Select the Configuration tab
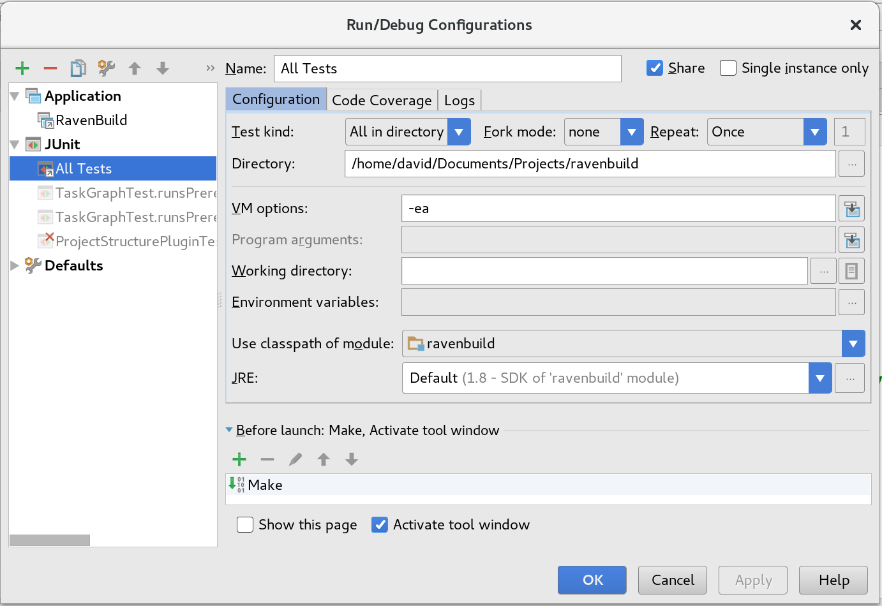Screen dimensions: 882x606 click(276, 100)
